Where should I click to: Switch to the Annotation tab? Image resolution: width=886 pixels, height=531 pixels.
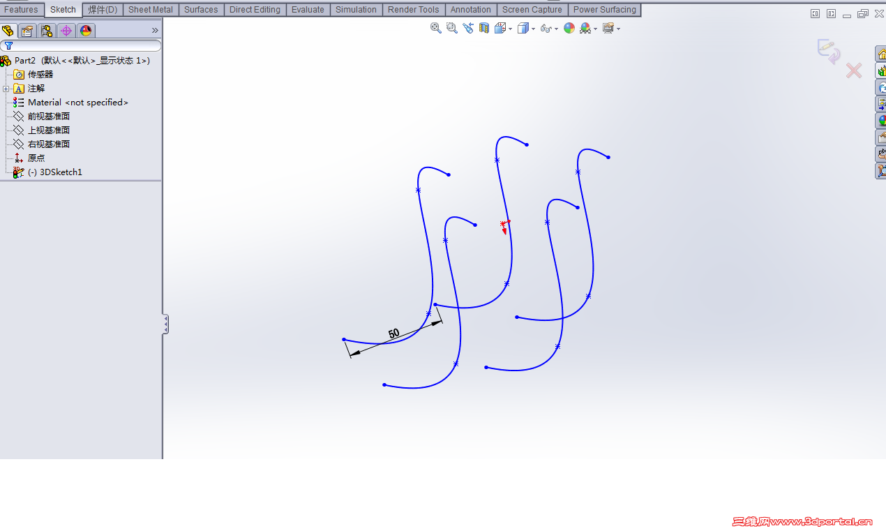click(x=471, y=10)
